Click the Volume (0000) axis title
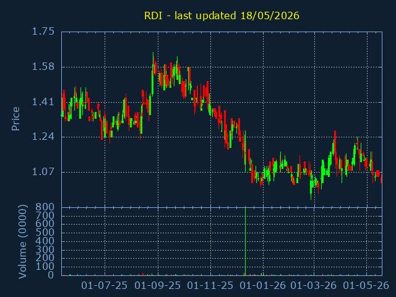The width and height of the screenshot is (396, 297). [22, 241]
